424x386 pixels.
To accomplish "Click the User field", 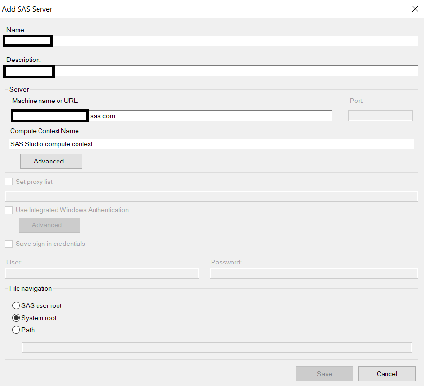I will (x=102, y=273).
